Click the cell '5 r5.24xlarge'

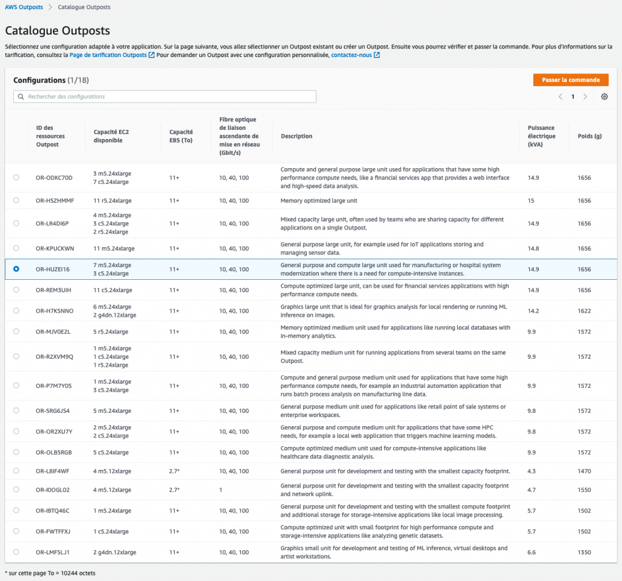[111, 332]
